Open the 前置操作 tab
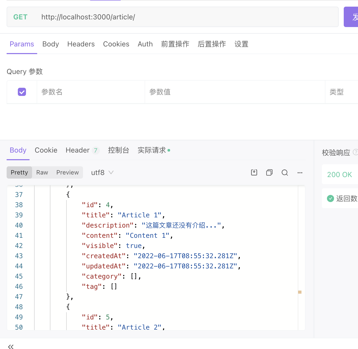Viewport: 358px width, 349px height. click(175, 44)
